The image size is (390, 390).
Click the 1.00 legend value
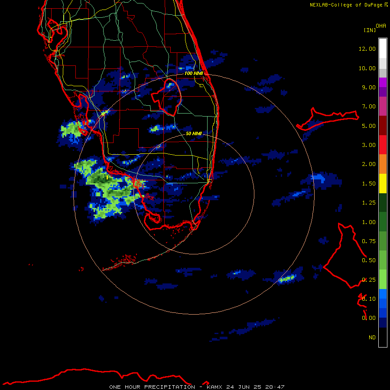(369, 222)
